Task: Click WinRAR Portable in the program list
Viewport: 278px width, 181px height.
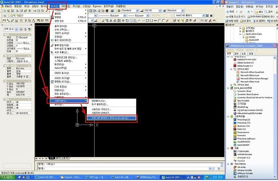Action: [243, 155]
